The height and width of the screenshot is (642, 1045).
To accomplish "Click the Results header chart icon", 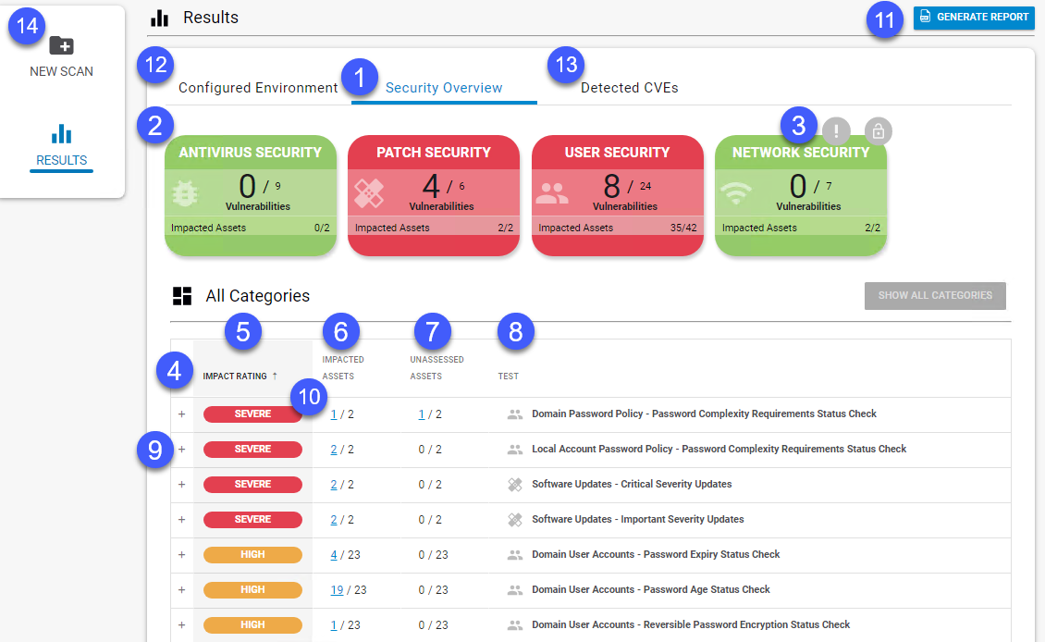I will tap(159, 18).
